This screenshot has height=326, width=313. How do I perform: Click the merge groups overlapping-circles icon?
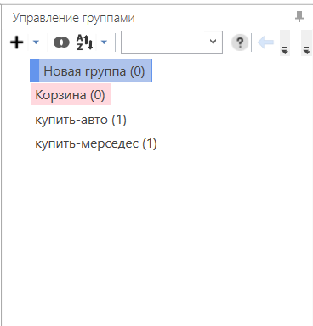point(61,42)
